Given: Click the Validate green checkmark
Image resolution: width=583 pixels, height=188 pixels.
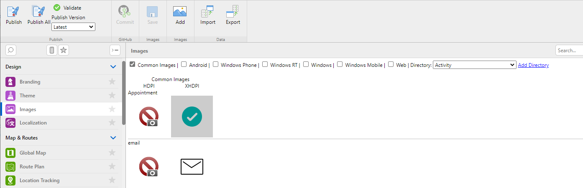Looking at the screenshot, I should [x=57, y=8].
